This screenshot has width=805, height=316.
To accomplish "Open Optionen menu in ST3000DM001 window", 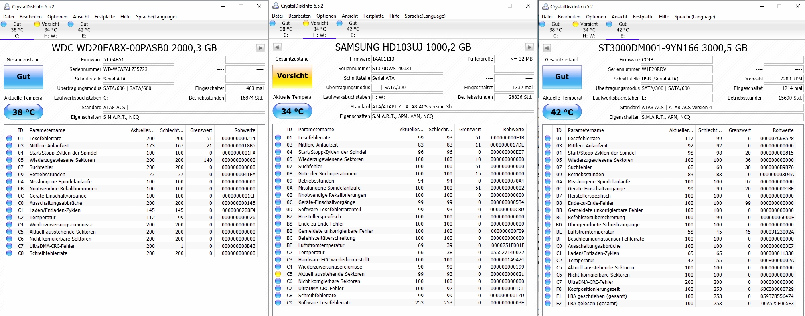I will [x=596, y=17].
